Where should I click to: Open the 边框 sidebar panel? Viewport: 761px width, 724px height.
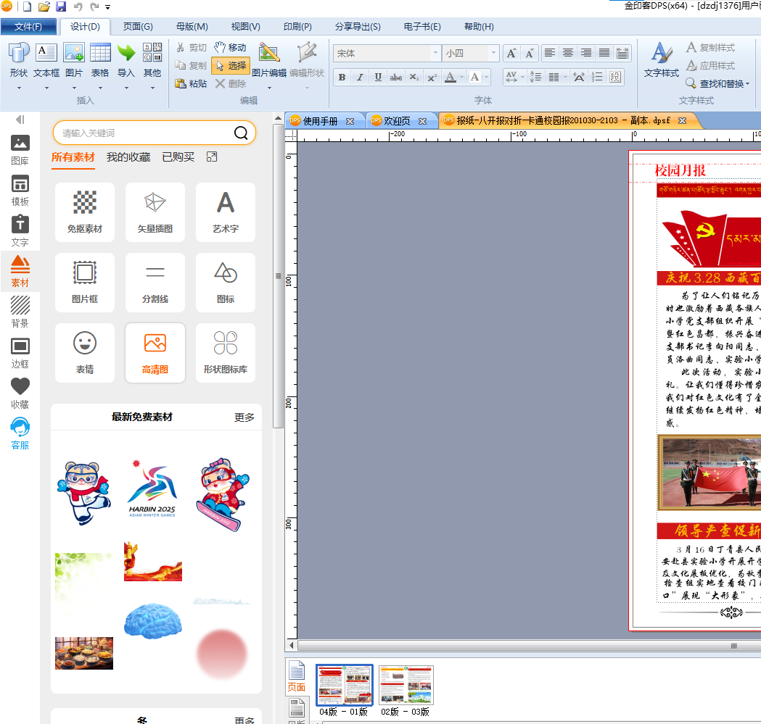20,352
